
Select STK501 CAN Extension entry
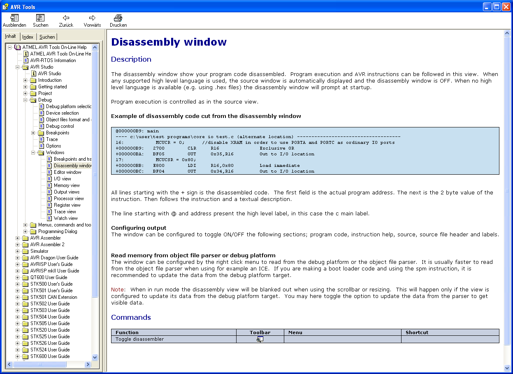click(x=53, y=297)
